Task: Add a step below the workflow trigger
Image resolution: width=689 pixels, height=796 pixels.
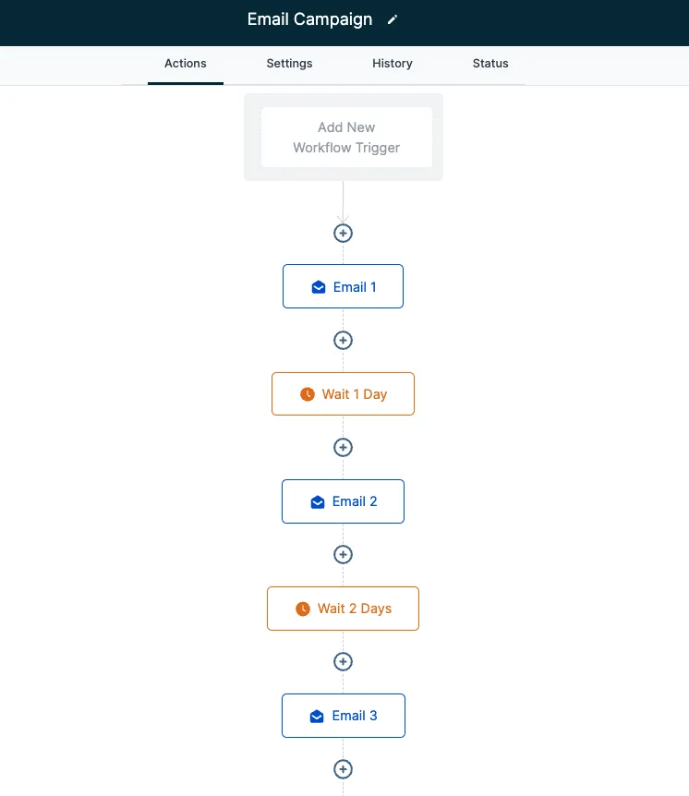Action: coord(343,233)
